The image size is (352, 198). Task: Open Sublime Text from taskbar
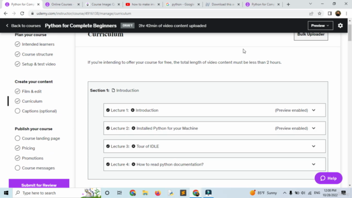click(x=183, y=193)
